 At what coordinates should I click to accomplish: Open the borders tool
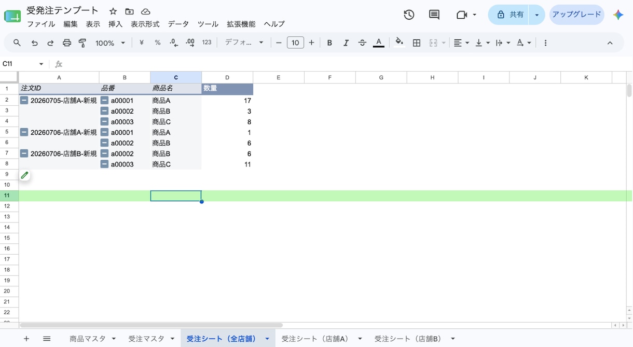(417, 43)
